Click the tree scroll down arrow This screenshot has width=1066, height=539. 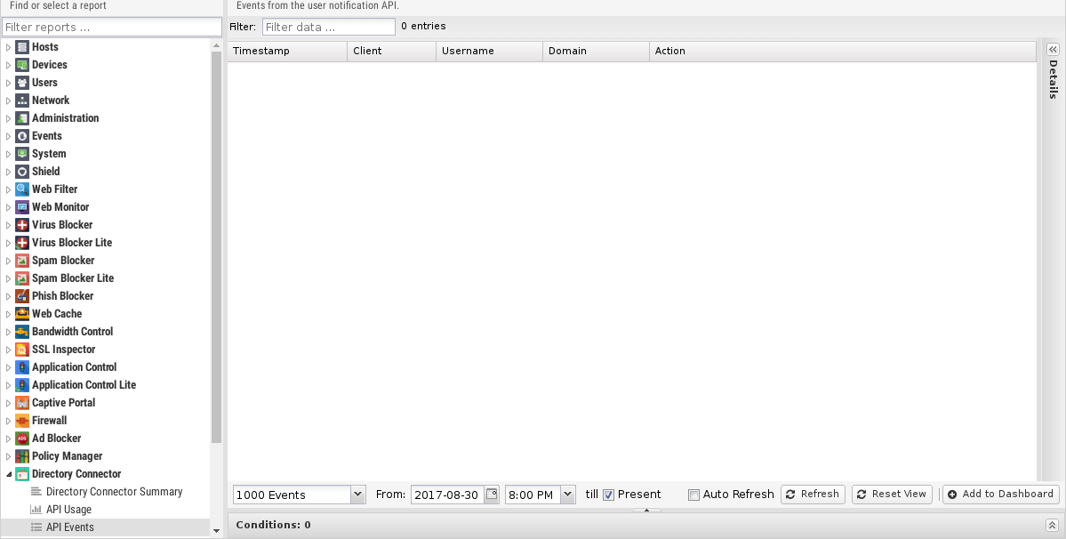click(x=216, y=531)
